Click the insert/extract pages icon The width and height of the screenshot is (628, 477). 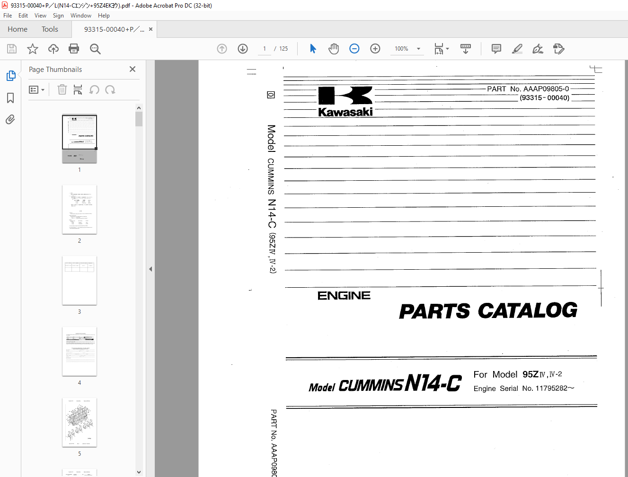coord(78,89)
